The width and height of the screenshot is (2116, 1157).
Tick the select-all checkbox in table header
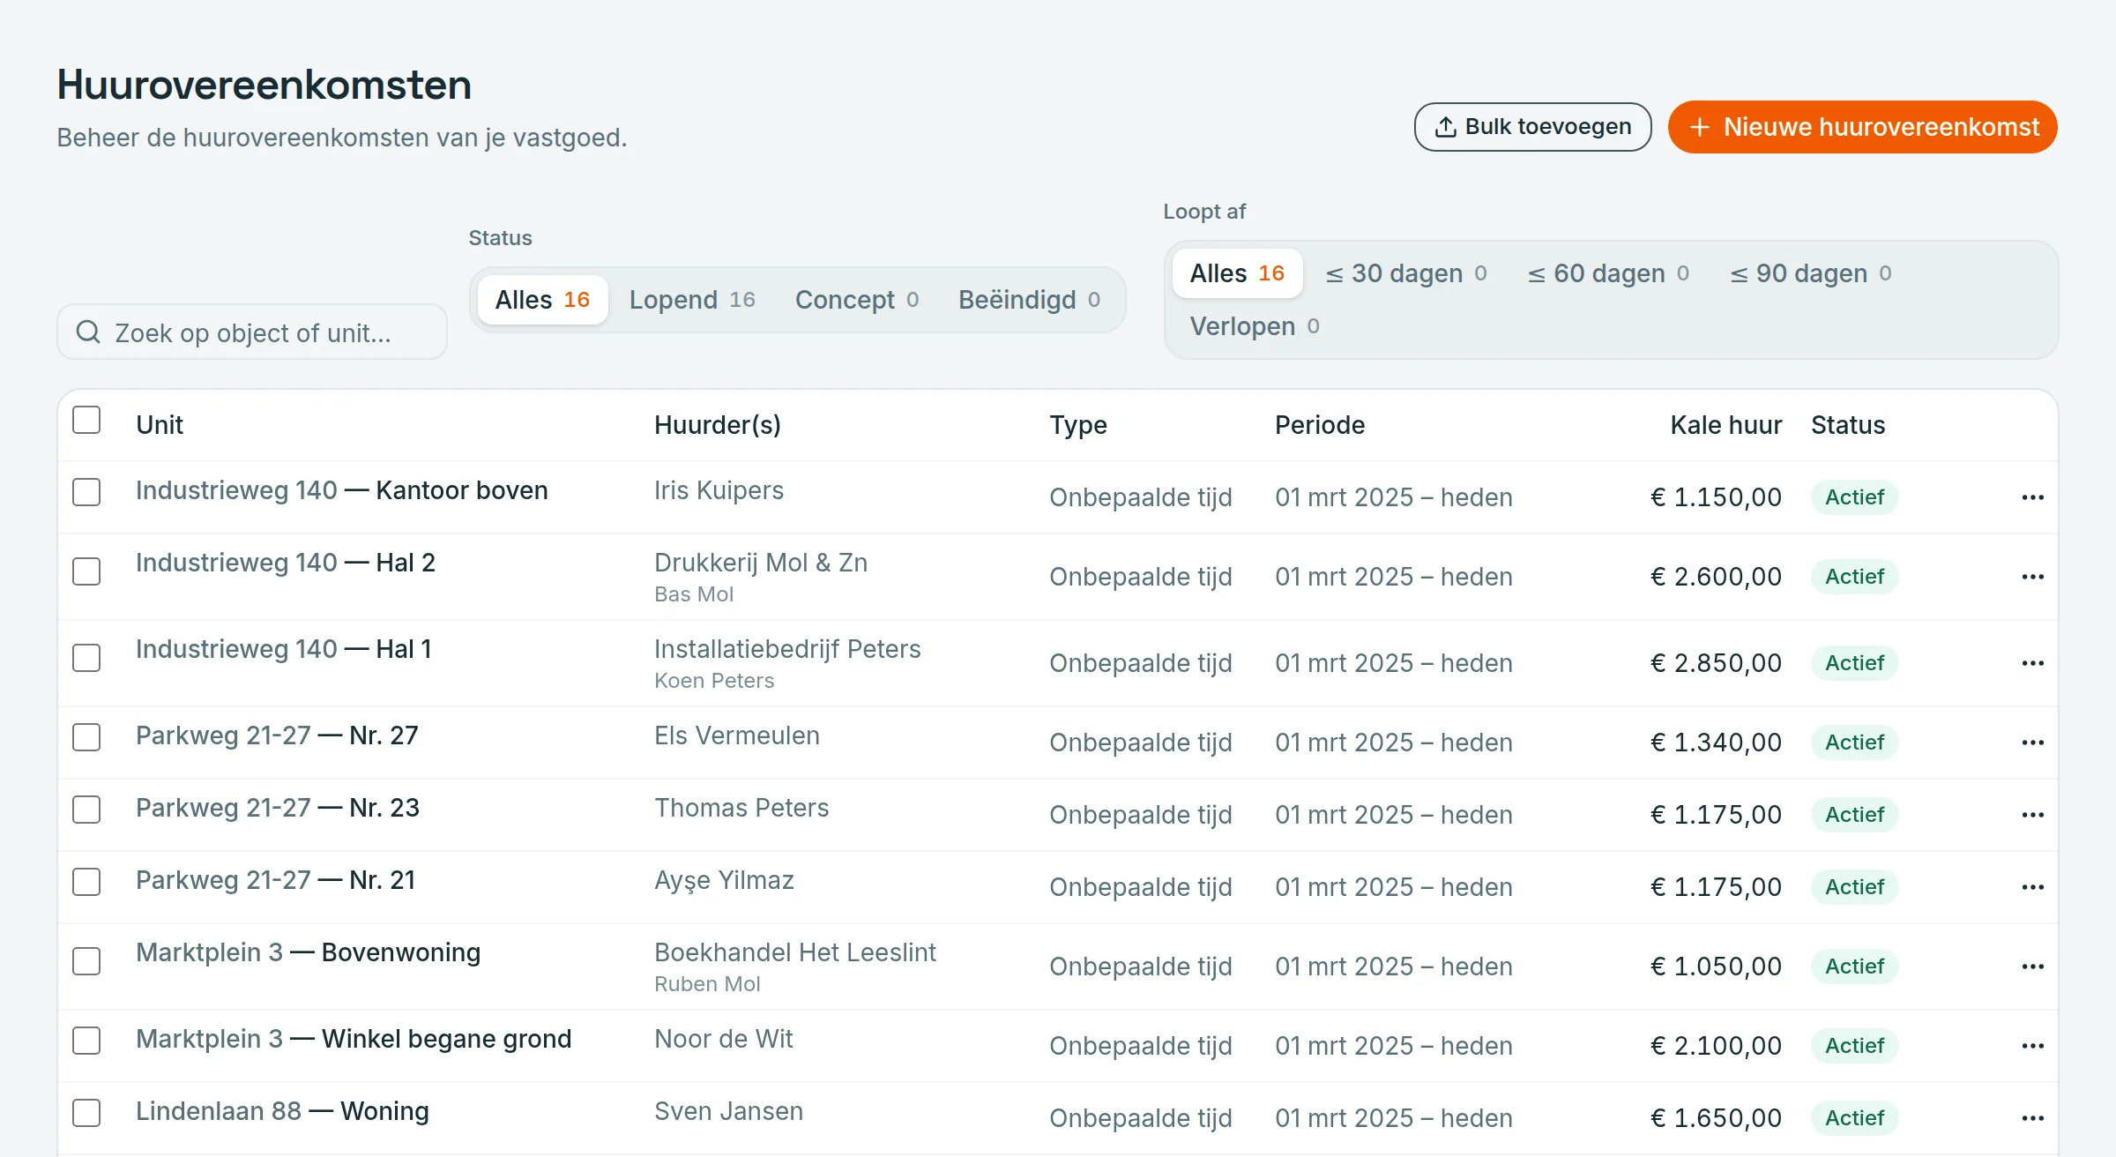(86, 420)
